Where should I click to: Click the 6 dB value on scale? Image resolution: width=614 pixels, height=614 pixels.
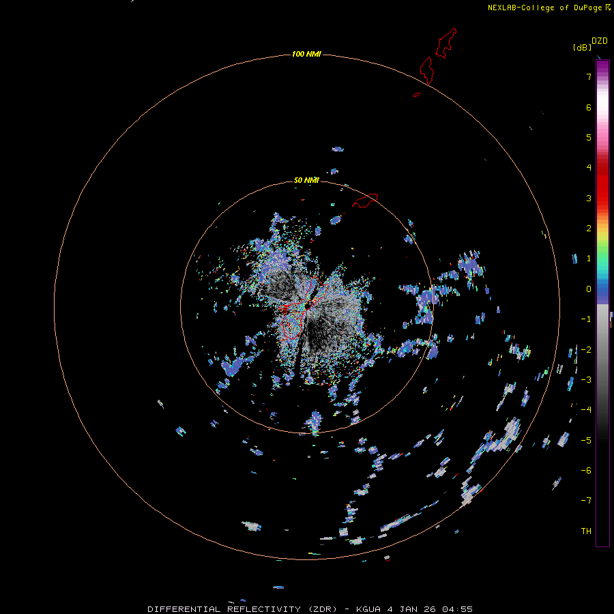tap(589, 107)
